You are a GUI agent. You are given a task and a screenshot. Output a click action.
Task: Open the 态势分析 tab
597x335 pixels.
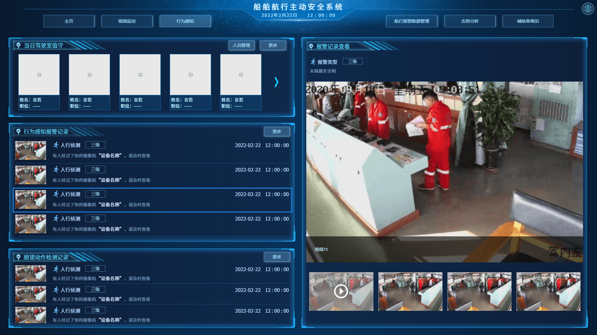click(x=470, y=21)
